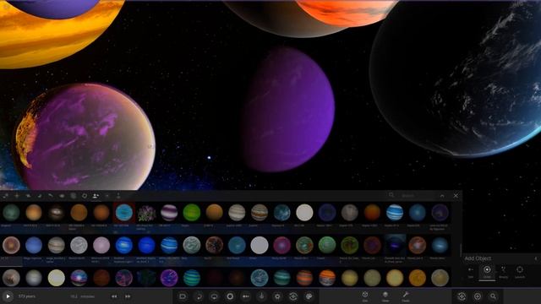Slow down time with the rewind arrows
The width and height of the screenshot is (541, 304).
point(114,296)
